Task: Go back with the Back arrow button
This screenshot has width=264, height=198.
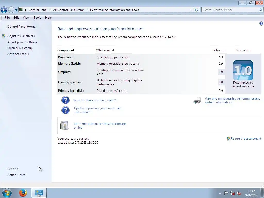Action: pos(4,10)
